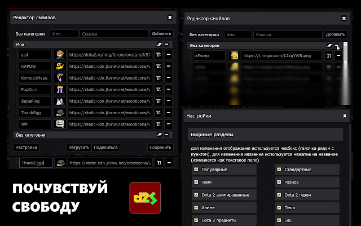Click the rename icon in the PopCorn row
Image resolution: width=361 pixels, height=226 pixels.
[x=159, y=89]
